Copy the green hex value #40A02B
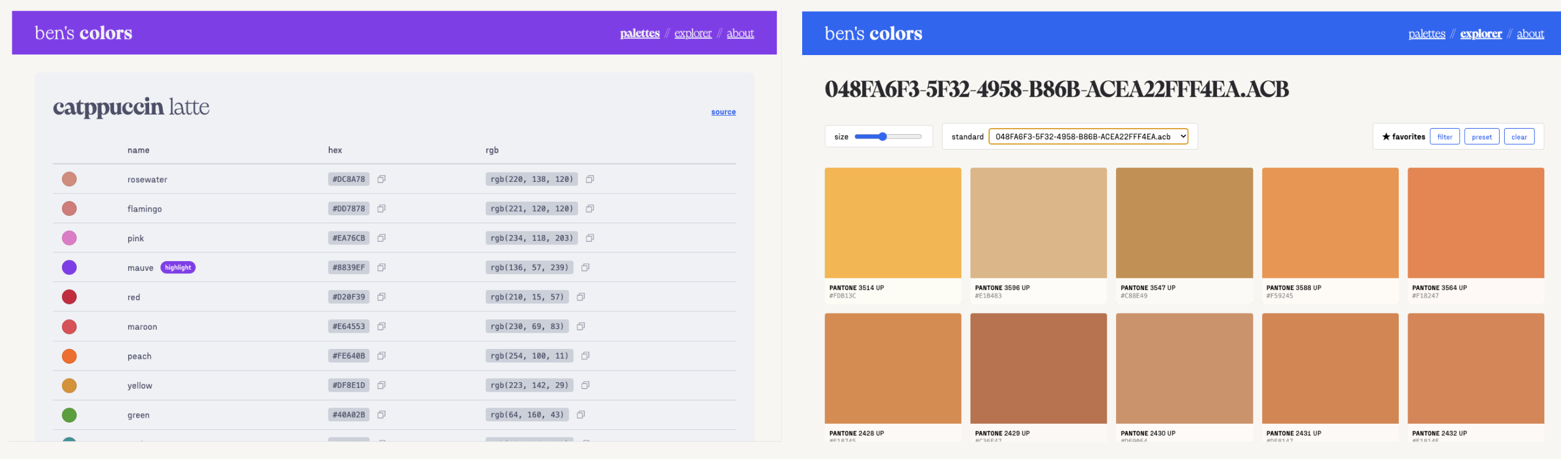The height and width of the screenshot is (459, 1561). (381, 414)
